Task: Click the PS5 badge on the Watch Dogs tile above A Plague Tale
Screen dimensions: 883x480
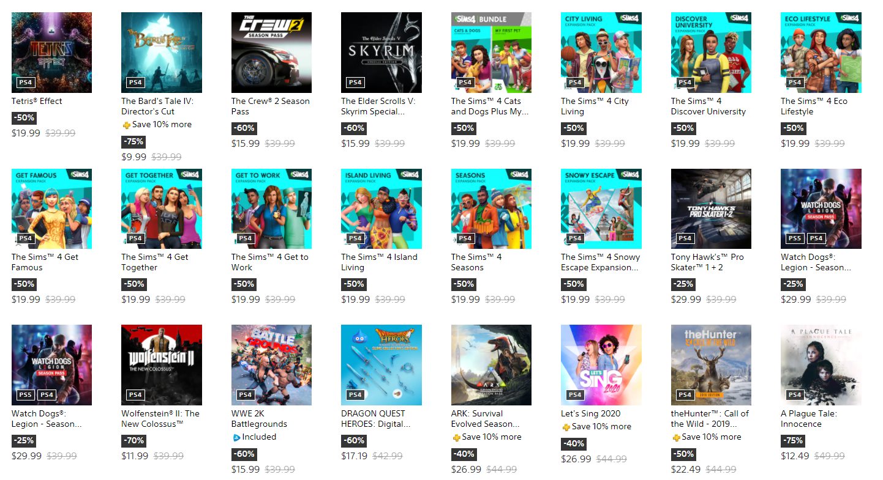Action: tap(795, 238)
